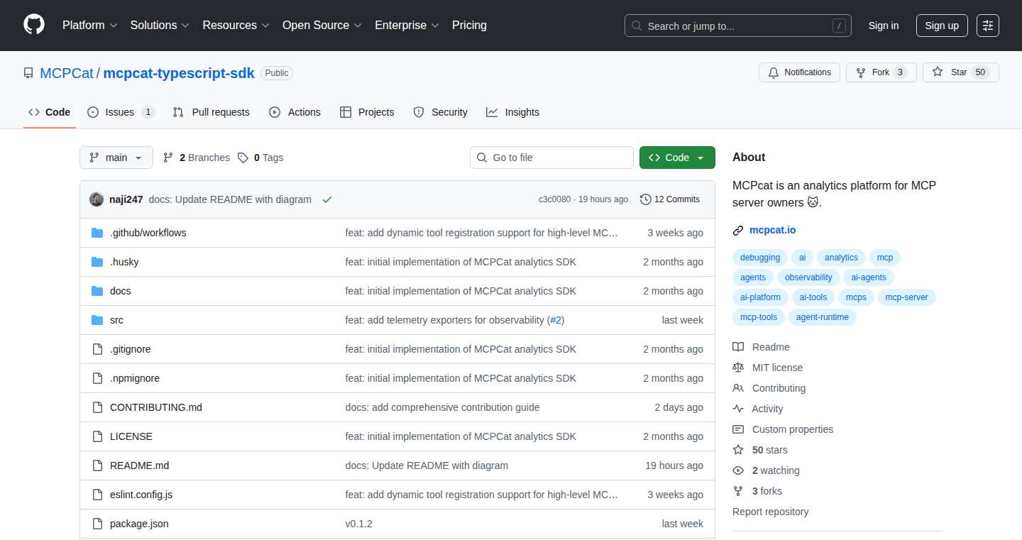
Task: Switch to the Security tab
Action: tap(440, 112)
